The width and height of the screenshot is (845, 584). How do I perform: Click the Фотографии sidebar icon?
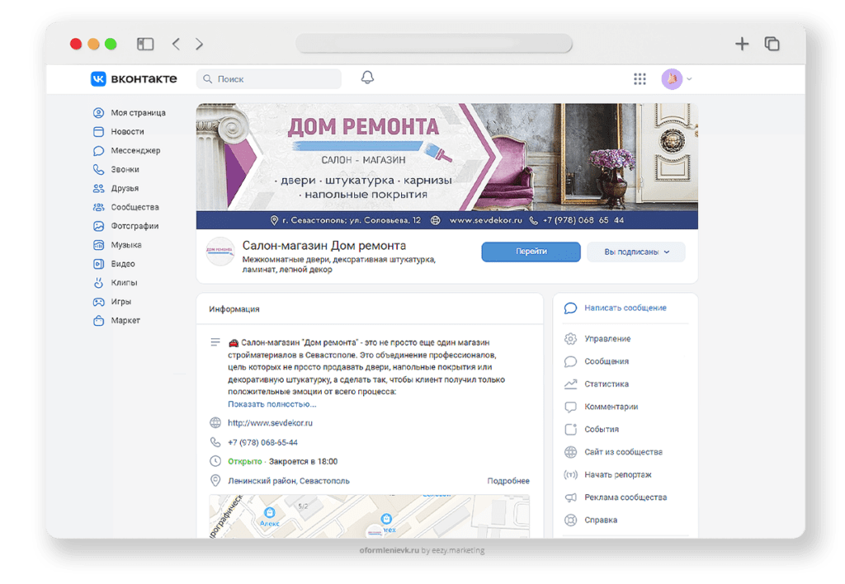click(x=99, y=226)
